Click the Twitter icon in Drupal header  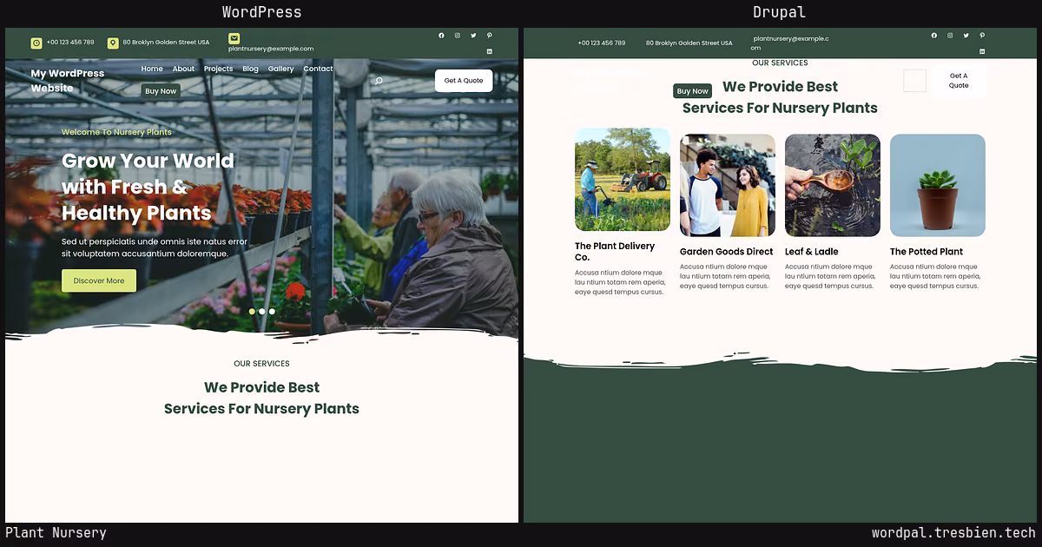966,36
